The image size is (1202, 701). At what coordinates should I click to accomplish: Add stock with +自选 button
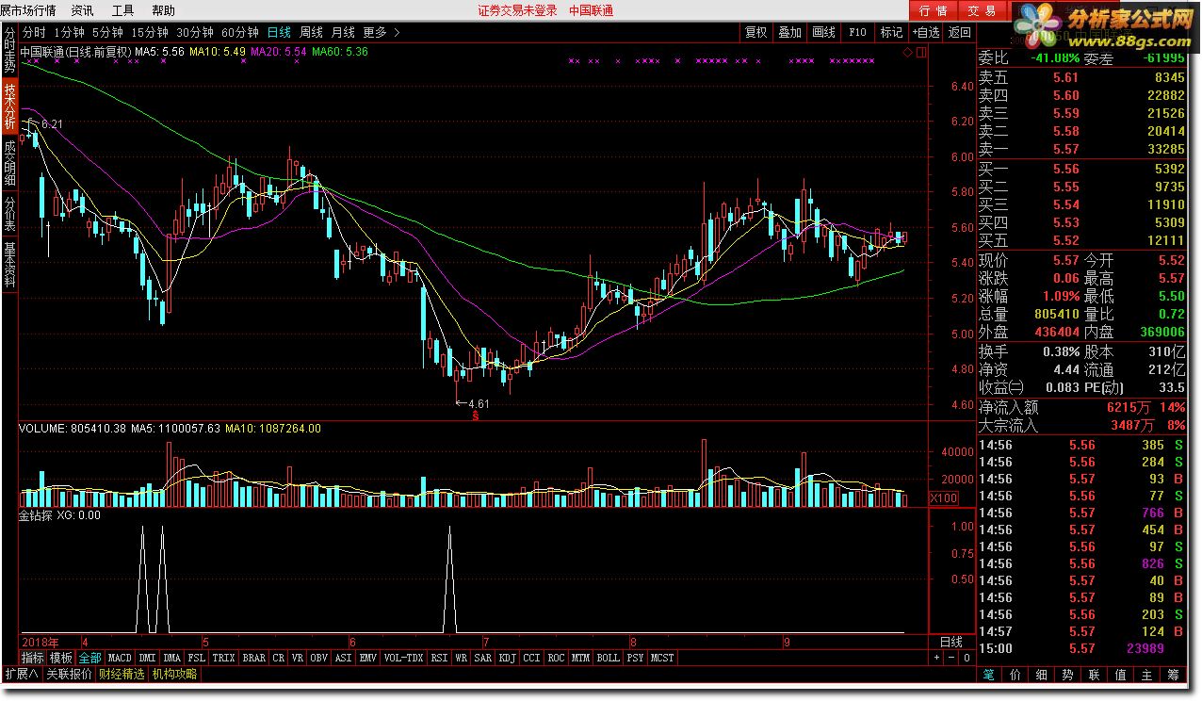click(926, 32)
